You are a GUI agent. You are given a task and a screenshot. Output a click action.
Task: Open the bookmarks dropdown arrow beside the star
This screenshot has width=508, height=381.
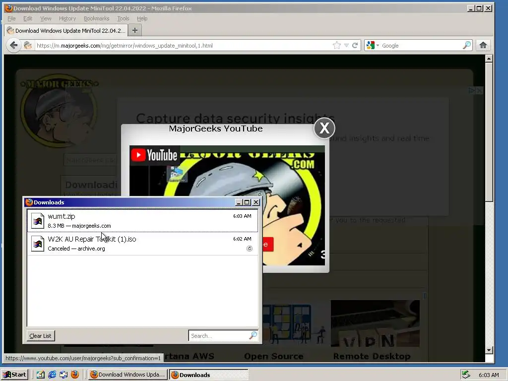[x=346, y=45]
